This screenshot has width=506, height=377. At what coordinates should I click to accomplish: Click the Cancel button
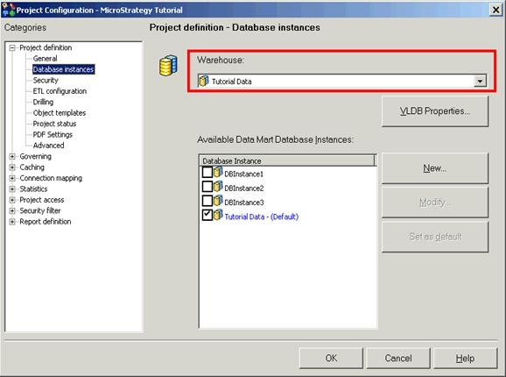(398, 358)
